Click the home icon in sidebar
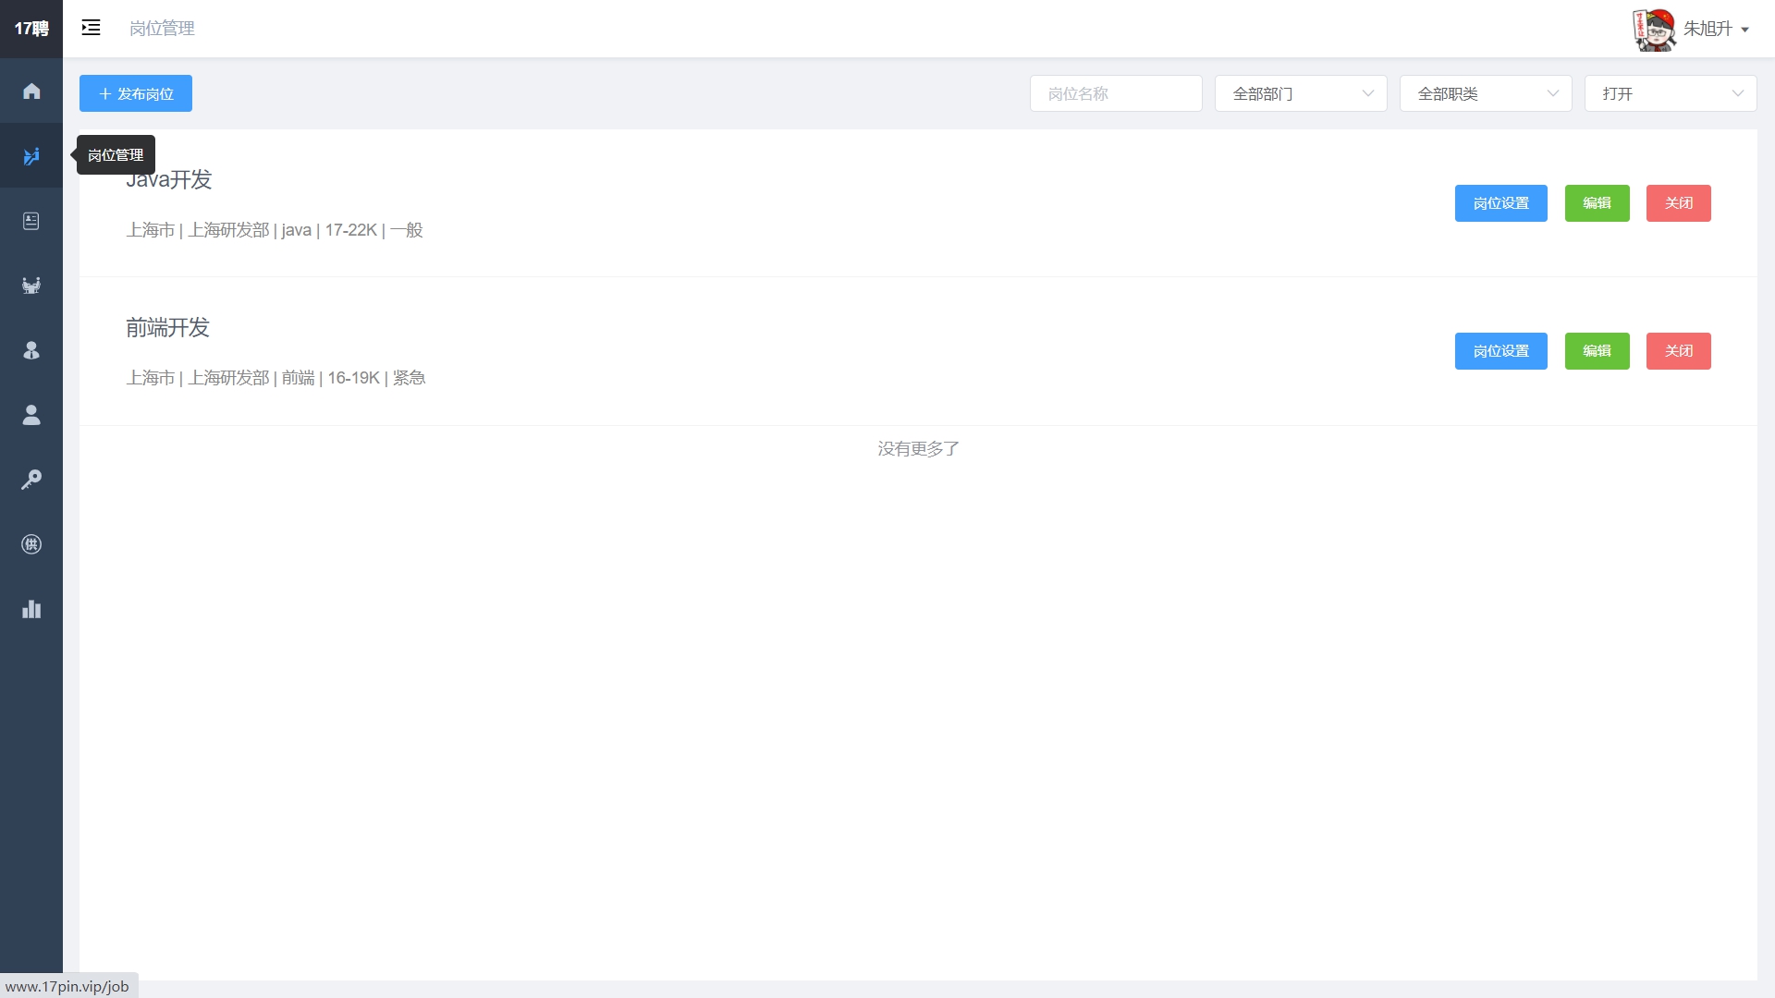This screenshot has height=998, width=1775. (31, 91)
